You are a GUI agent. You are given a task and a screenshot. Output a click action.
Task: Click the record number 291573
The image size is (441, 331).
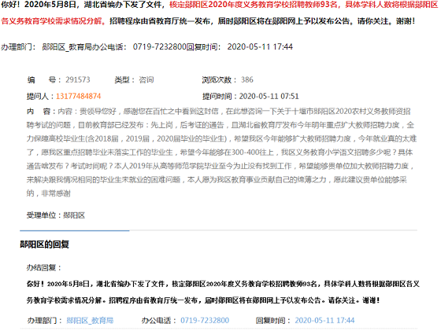pyautogui.click(x=78, y=79)
